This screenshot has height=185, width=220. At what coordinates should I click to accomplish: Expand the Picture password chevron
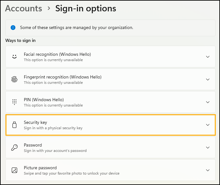207,170
